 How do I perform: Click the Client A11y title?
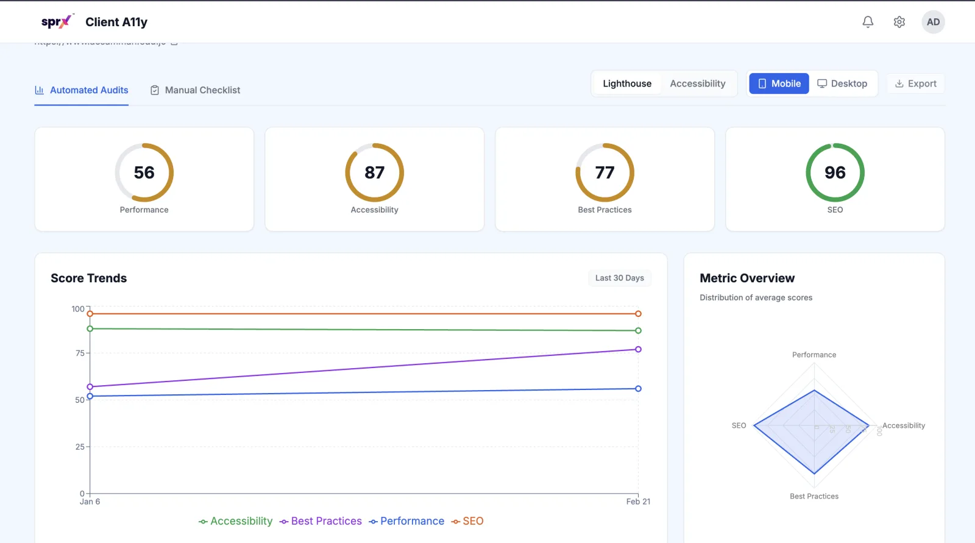(x=116, y=22)
